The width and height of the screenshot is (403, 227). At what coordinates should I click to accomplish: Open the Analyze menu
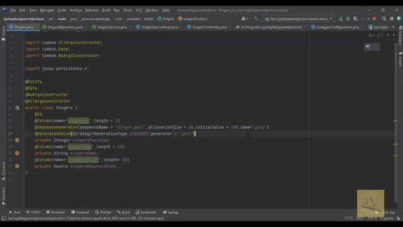pyautogui.click(x=76, y=10)
